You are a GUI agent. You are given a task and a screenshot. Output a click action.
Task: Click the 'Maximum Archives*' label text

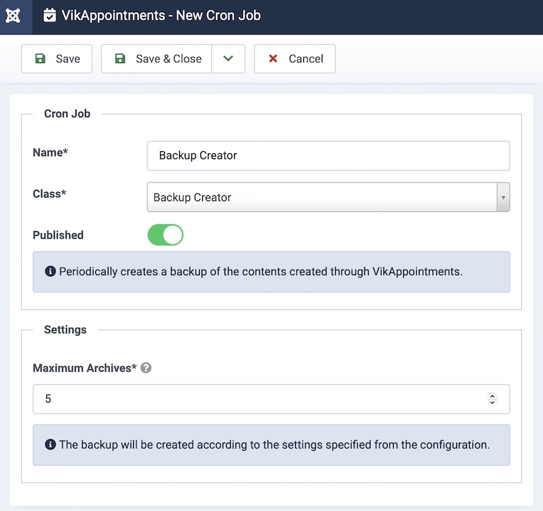pyautogui.click(x=85, y=368)
